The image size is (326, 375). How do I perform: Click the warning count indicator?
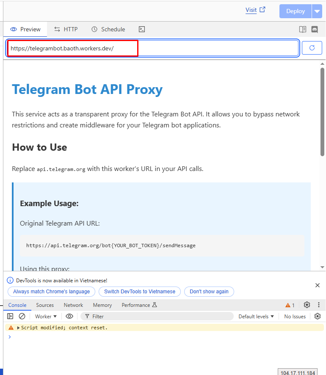(290, 305)
